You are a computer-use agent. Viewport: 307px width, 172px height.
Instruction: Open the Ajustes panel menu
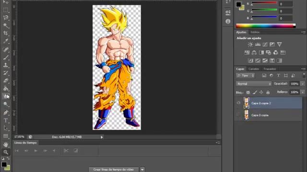click(x=303, y=32)
